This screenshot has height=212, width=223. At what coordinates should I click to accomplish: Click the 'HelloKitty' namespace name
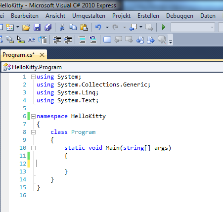(x=89, y=116)
